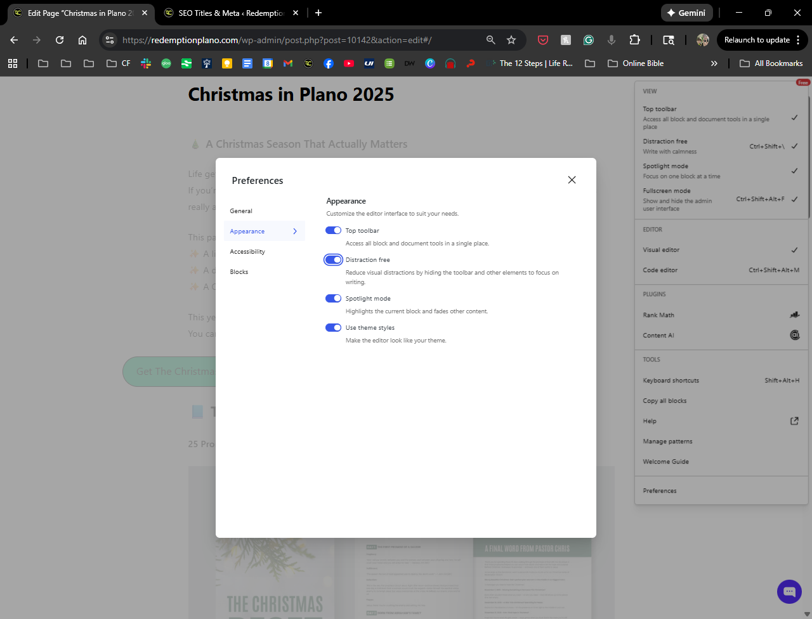Viewport: 812px width, 619px height.
Task: Switch to the Accessibility tab
Action: pyautogui.click(x=247, y=252)
